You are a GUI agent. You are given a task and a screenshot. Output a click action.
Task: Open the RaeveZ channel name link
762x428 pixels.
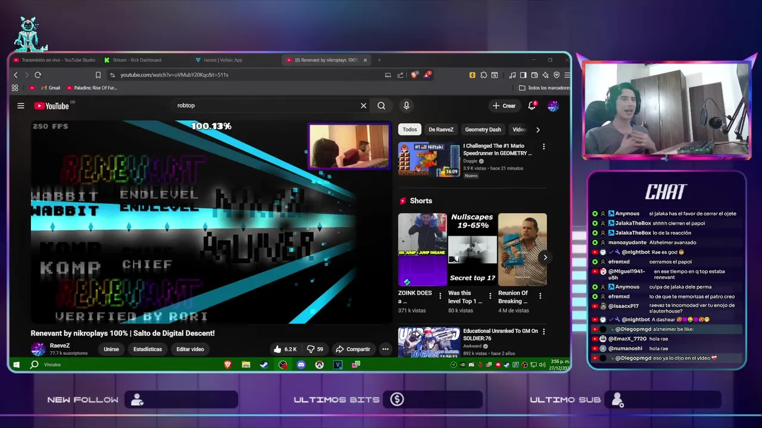(60, 345)
